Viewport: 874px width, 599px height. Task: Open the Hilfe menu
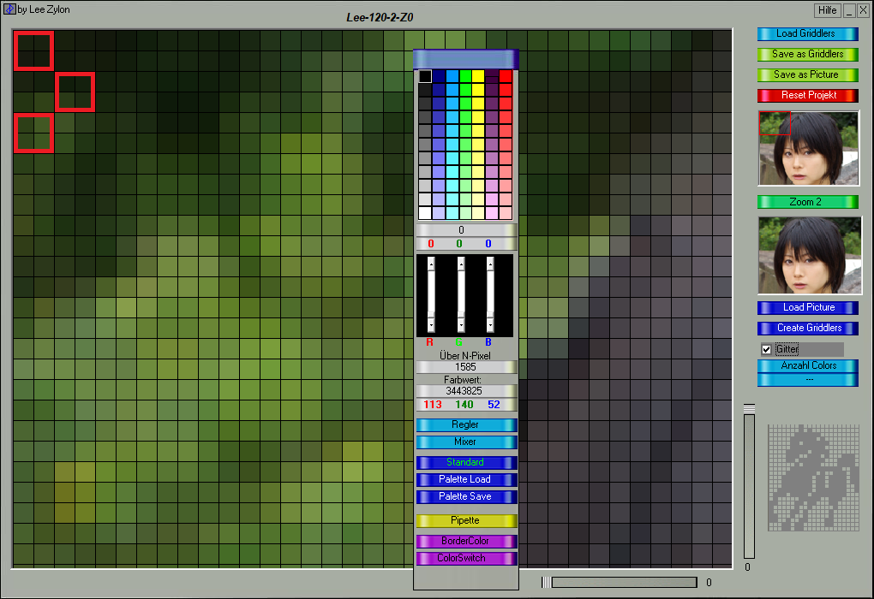(x=827, y=10)
